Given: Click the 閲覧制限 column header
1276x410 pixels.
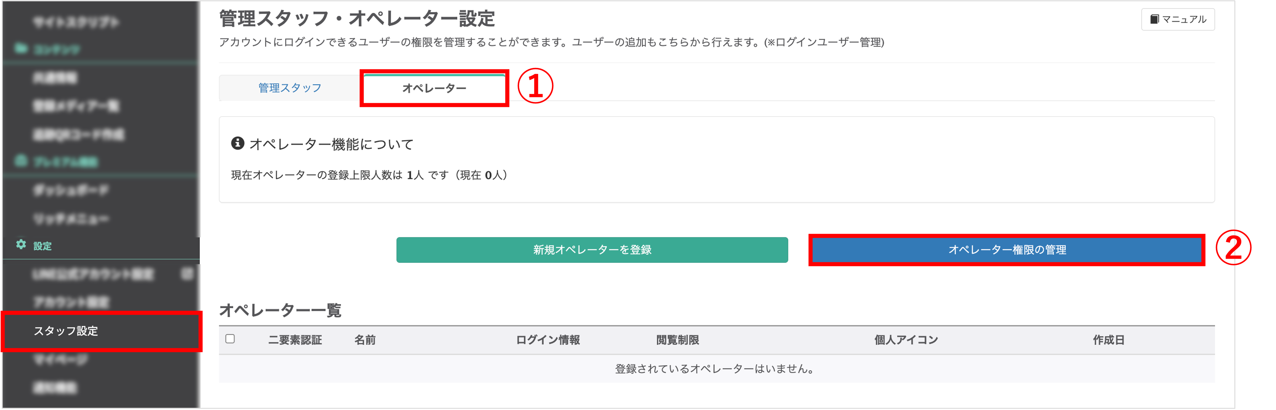Looking at the screenshot, I should (x=678, y=340).
